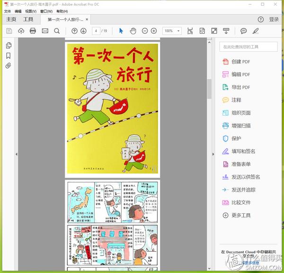Viewport: 284px width, 273px height.
Task: Go to previous page arrow
Action: pos(74,31)
